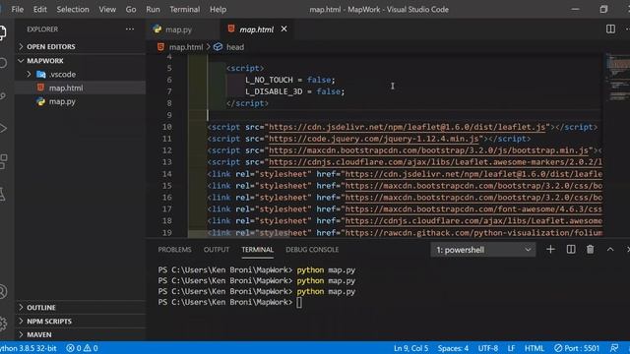Screen dimensions: 630x354
Task: Switch to the Output panel tab
Action: [217, 250]
